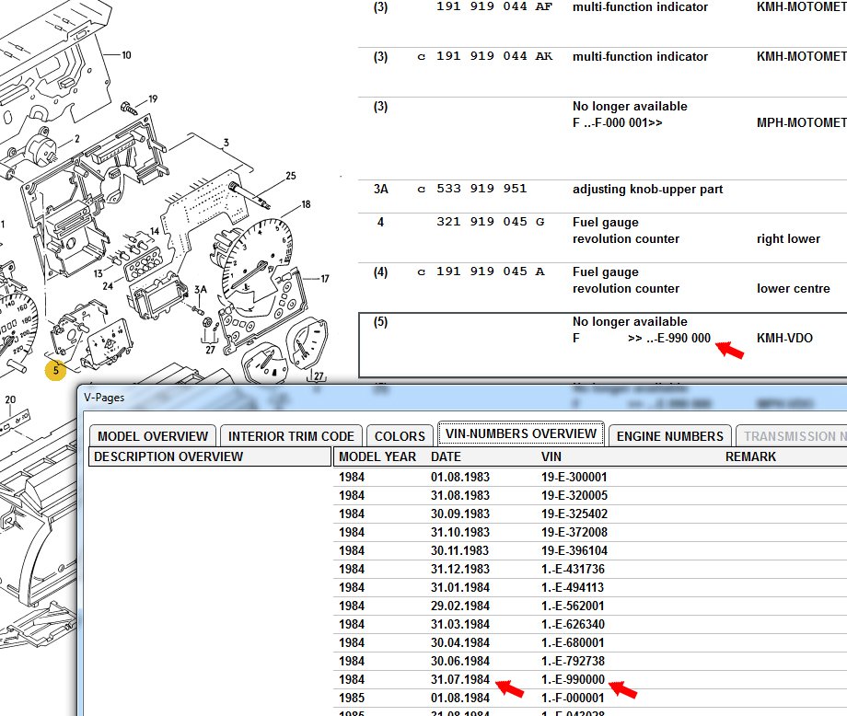Viewport: 847px width, 716px height.
Task: Click the yellow highlighted callout 5 in diagram
Action: [x=55, y=370]
